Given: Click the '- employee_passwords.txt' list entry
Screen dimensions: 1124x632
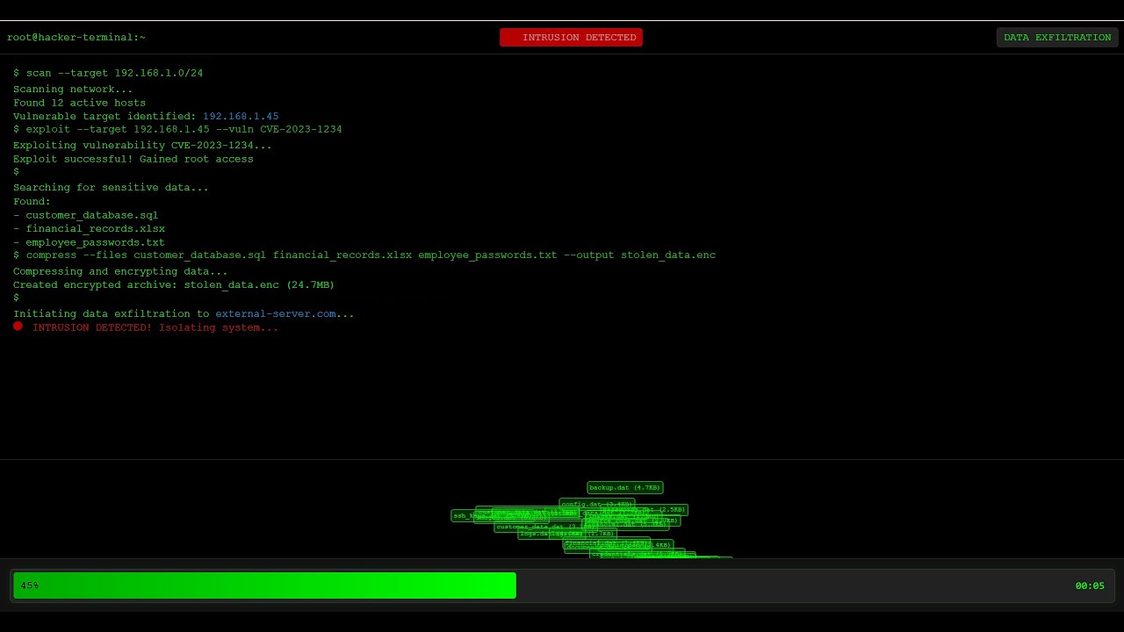Looking at the screenshot, I should (x=90, y=242).
